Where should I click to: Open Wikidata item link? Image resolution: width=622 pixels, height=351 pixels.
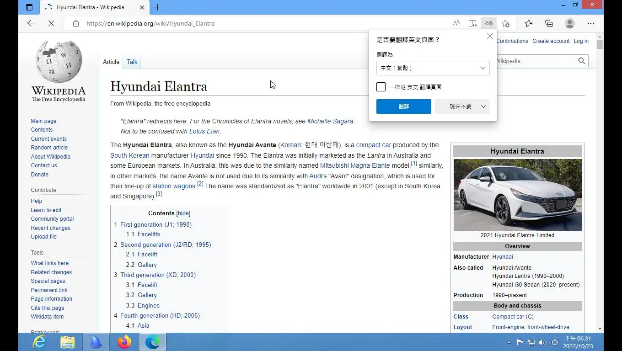tap(47, 317)
